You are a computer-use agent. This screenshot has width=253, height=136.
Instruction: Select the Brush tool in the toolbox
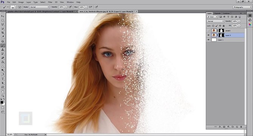click(x=3, y=46)
